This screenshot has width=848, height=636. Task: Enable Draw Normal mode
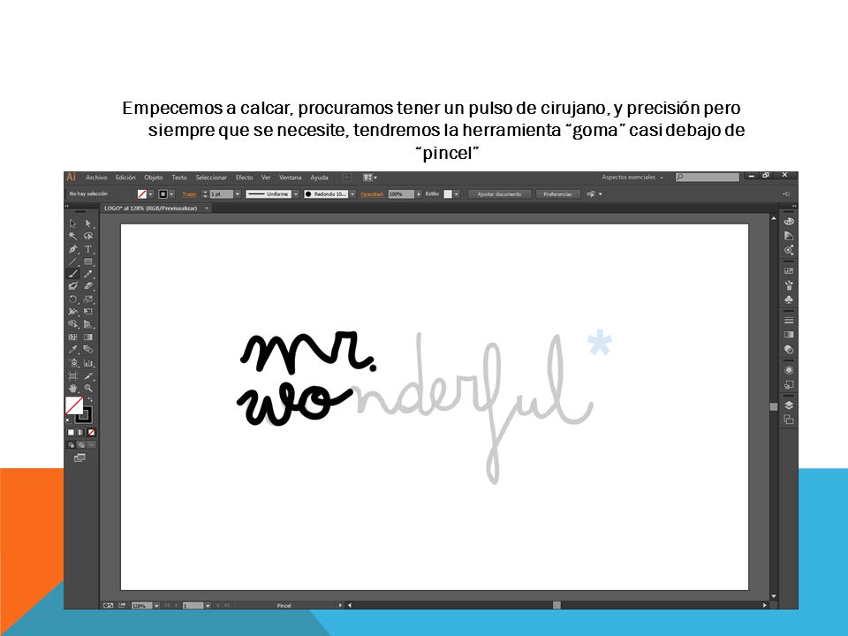[71, 444]
